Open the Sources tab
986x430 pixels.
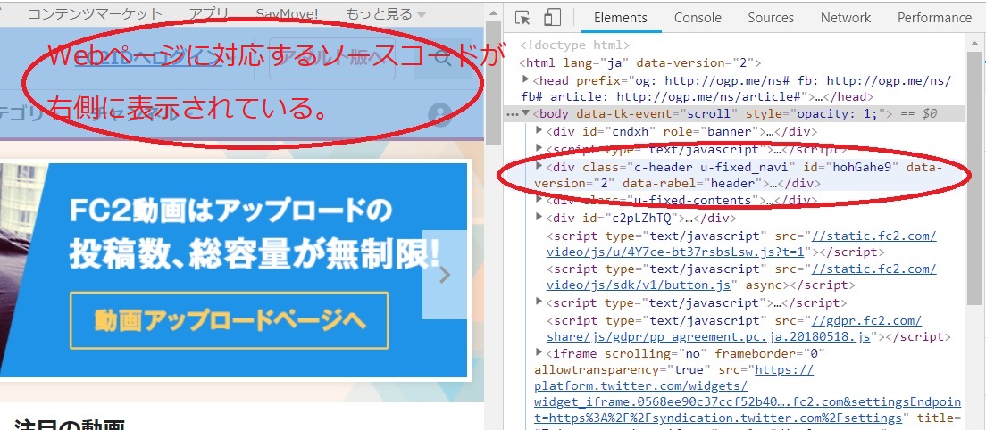(x=770, y=18)
